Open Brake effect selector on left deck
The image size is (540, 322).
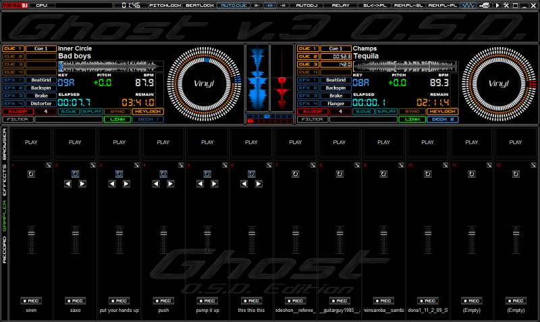click(41, 96)
